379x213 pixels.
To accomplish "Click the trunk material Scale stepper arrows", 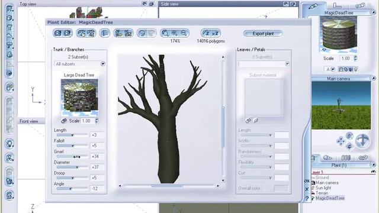I will [x=97, y=121].
